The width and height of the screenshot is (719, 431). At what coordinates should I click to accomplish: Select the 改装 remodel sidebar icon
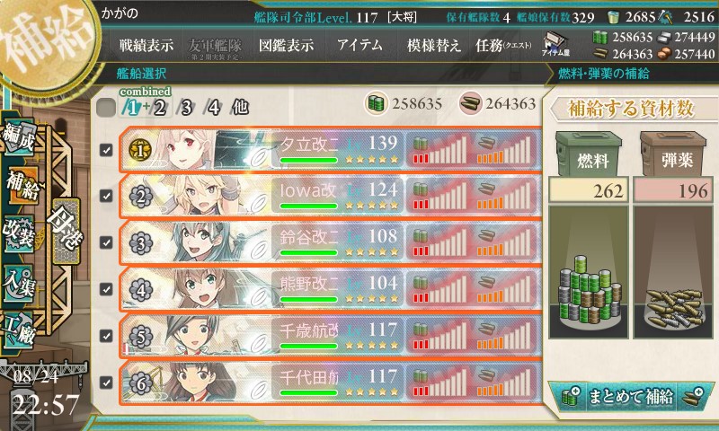click(19, 233)
